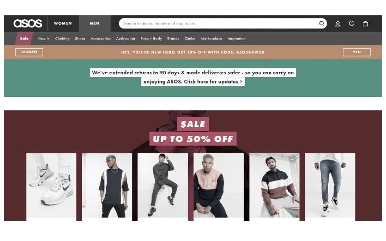Image resolution: width=386 pixels, height=241 pixels.
Task: Click the ASOS logo
Action: 28,23
